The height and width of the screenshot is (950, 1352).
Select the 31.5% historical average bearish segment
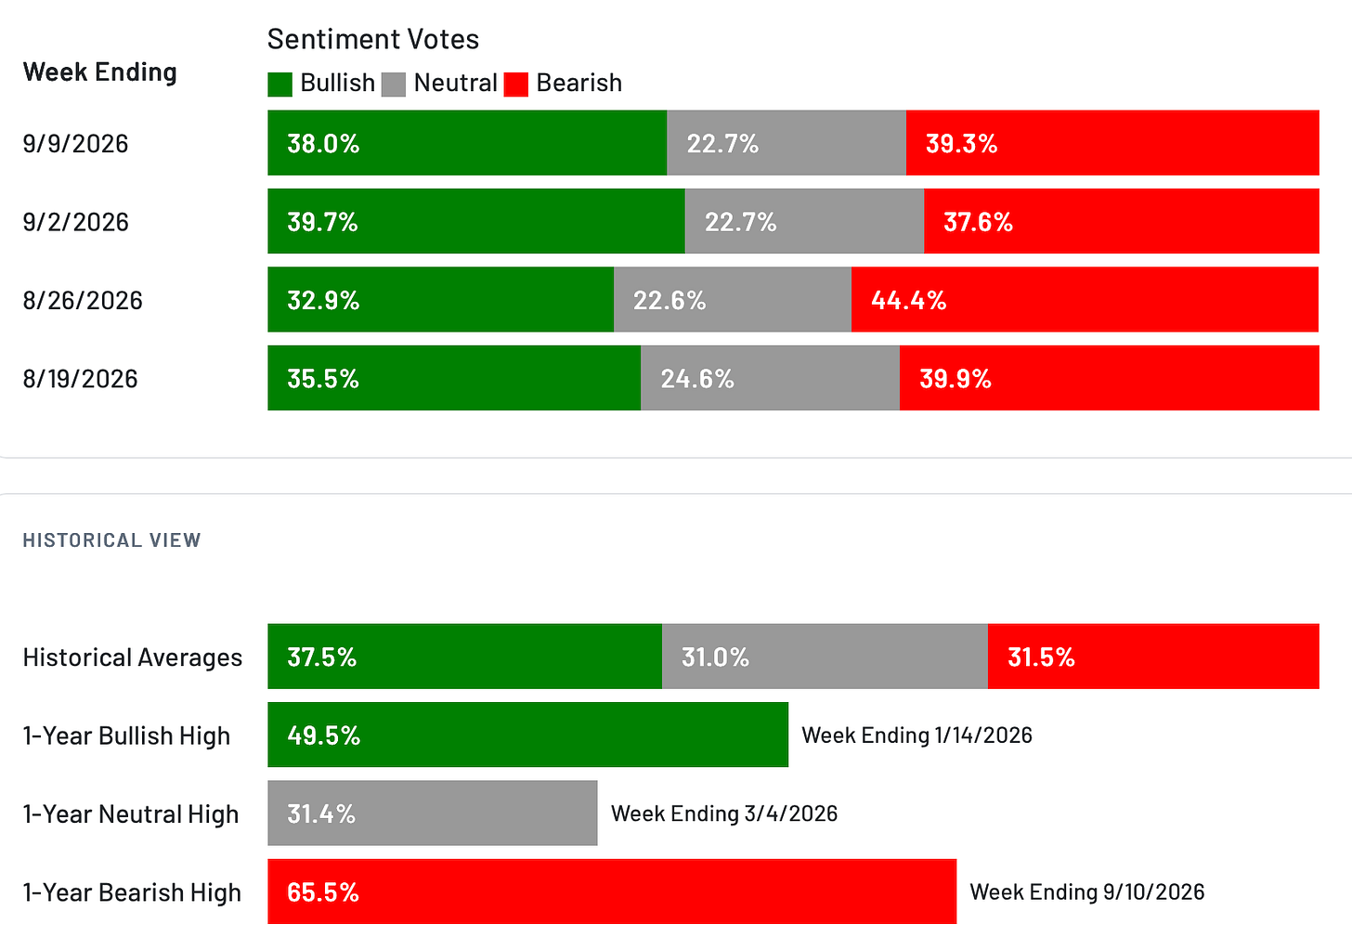1153,657
